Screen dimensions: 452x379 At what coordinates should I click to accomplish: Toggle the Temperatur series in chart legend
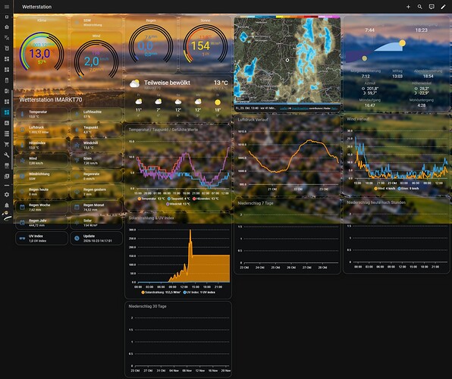(151, 199)
